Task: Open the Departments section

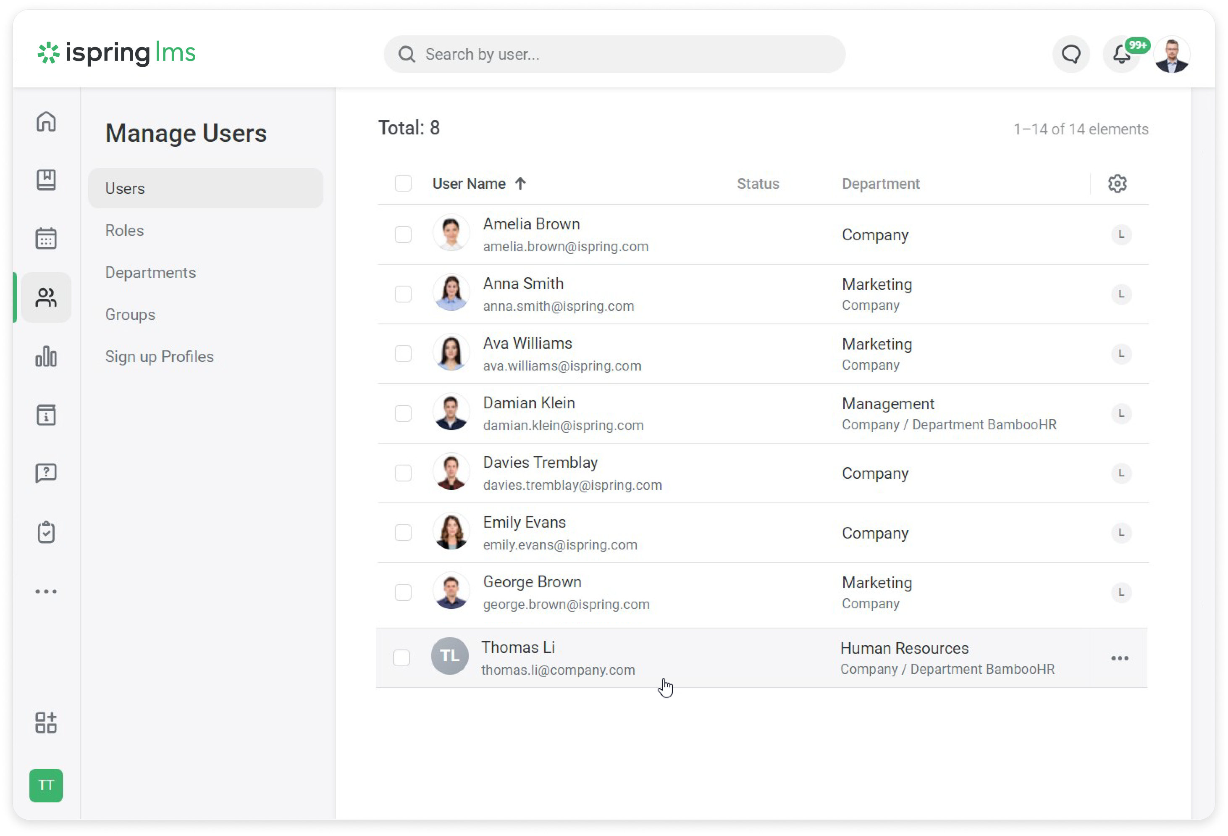Action: click(x=150, y=273)
